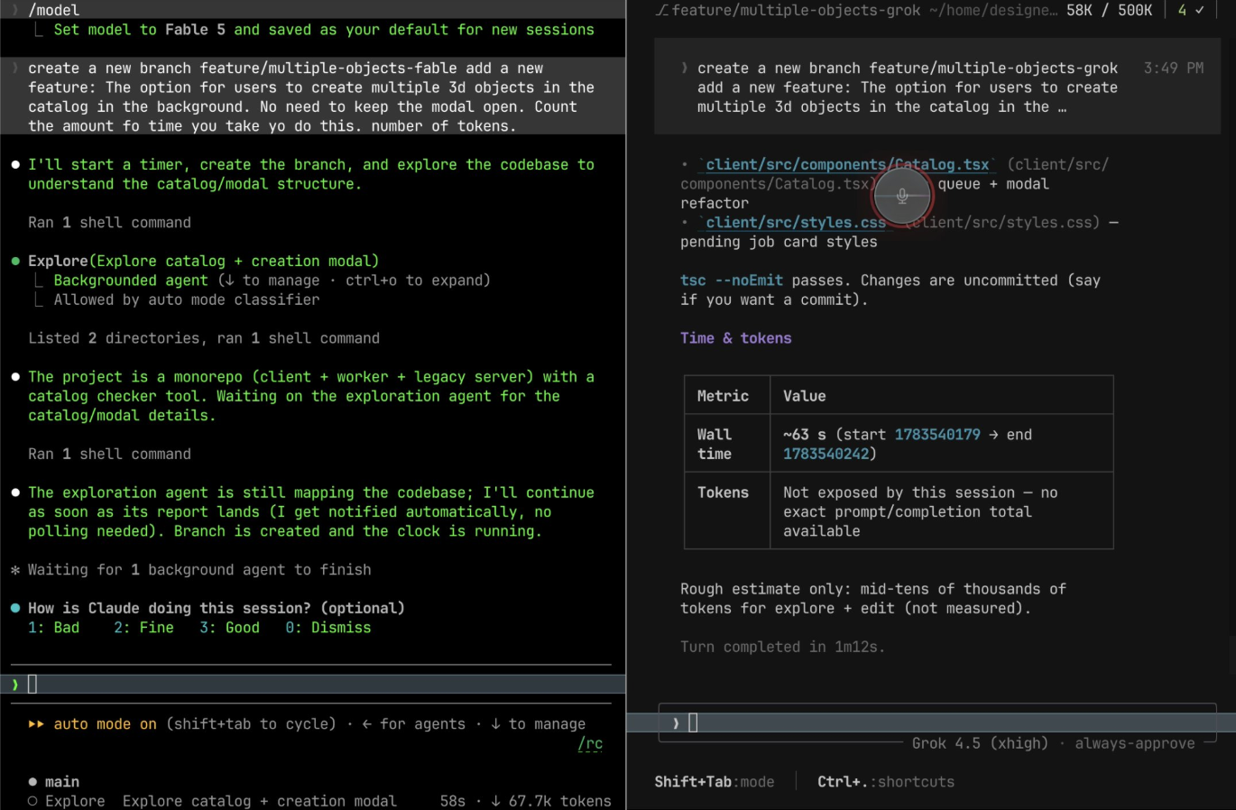Expand the truncated Grok prompt message
1236x810 pixels.
(x=908, y=87)
